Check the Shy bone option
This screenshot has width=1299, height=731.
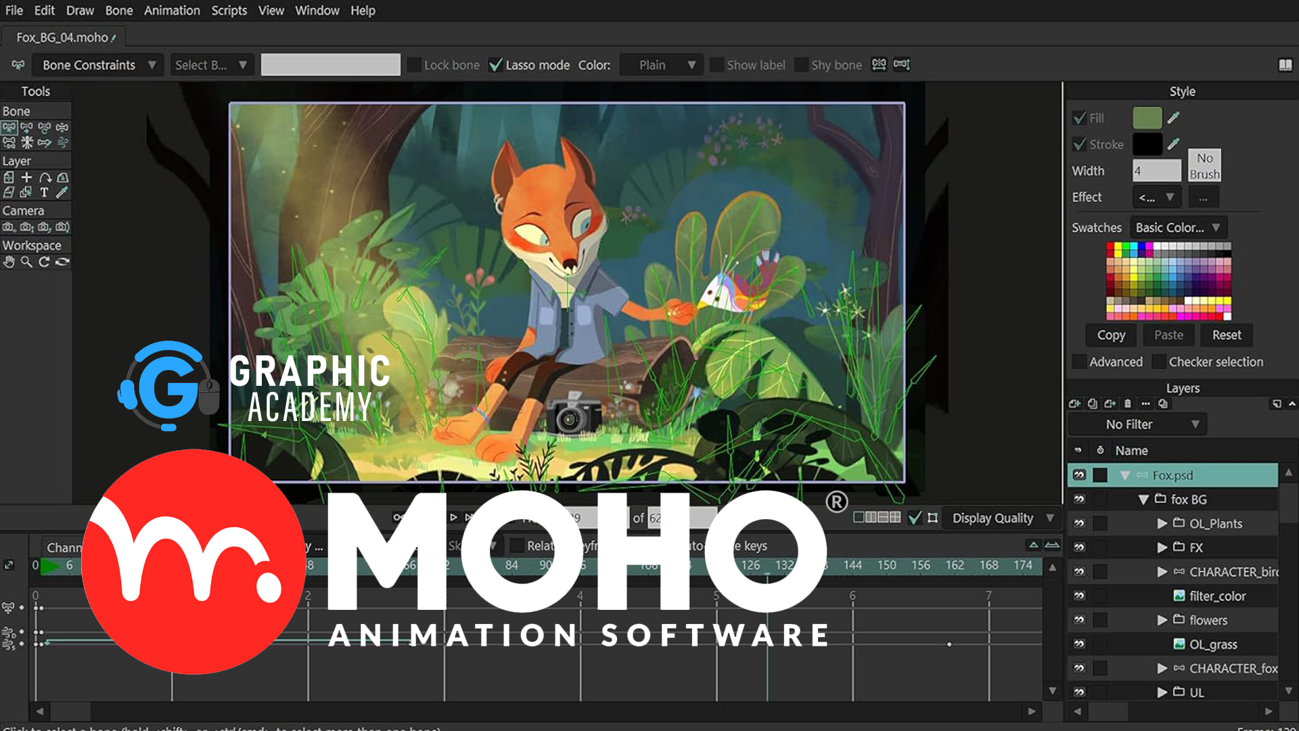tap(801, 65)
